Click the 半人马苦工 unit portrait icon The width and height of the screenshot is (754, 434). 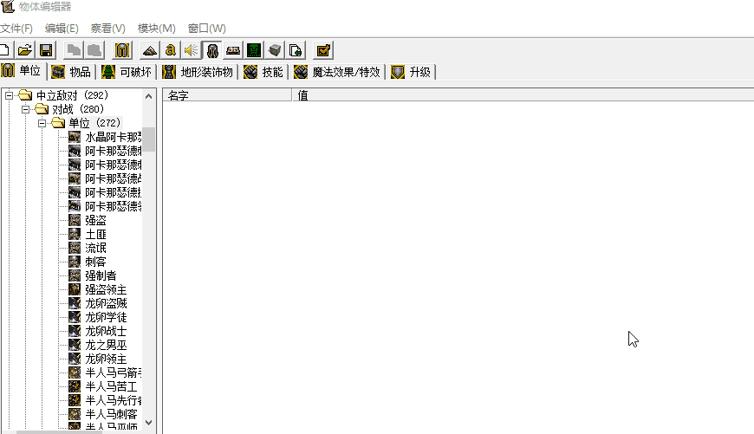[x=75, y=386]
